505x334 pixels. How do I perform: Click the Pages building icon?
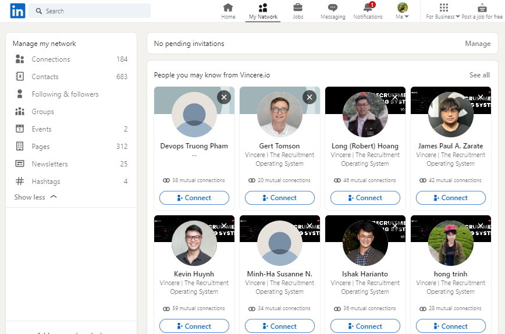click(20, 146)
